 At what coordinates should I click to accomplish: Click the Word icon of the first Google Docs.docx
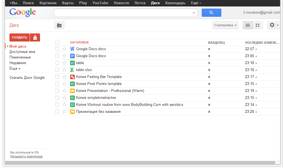coord(72,49)
